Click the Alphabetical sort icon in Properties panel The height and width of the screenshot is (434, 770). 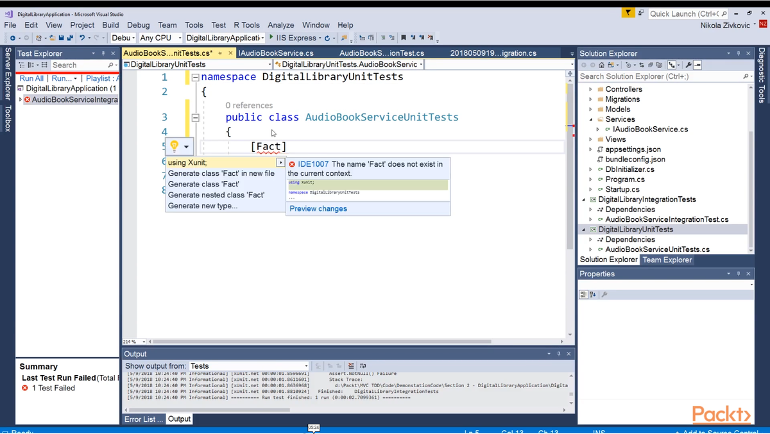593,294
